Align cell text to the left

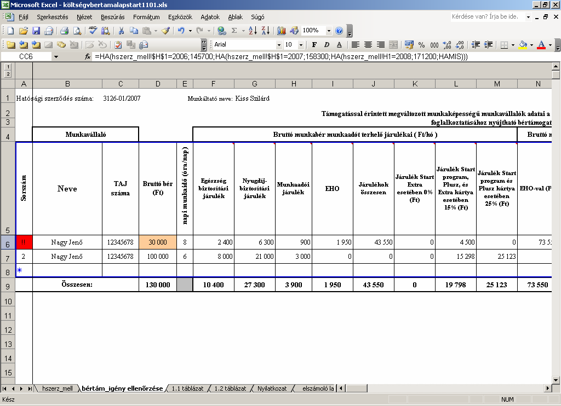click(355, 45)
